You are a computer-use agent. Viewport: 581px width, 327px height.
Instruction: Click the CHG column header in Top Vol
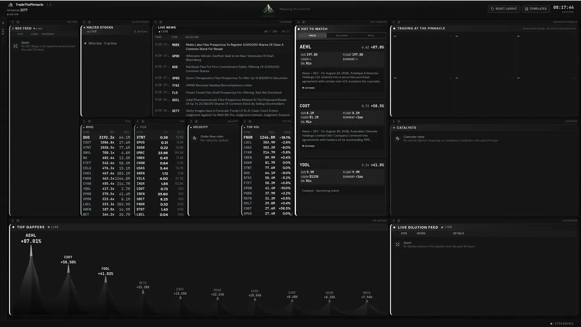point(287,132)
